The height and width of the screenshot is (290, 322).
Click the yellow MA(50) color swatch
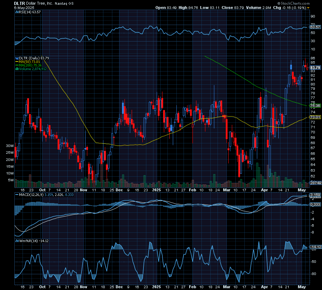[x=16, y=62]
